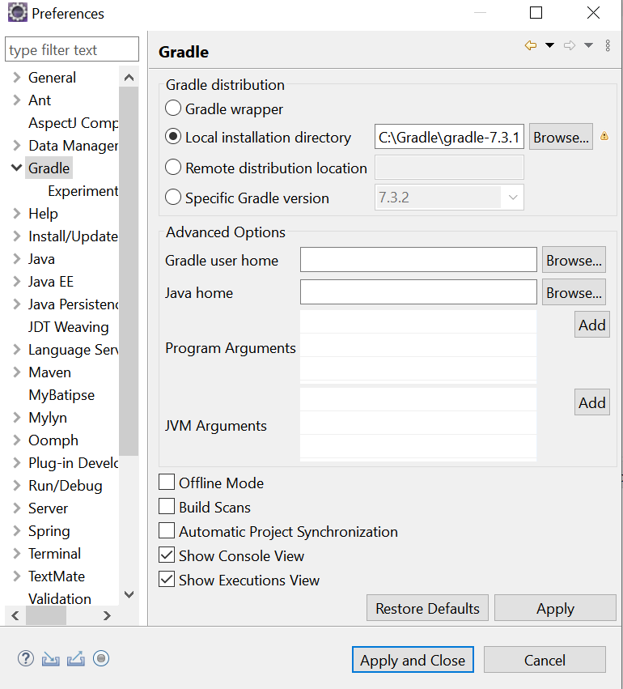Click the export preferences icon

coord(76,659)
